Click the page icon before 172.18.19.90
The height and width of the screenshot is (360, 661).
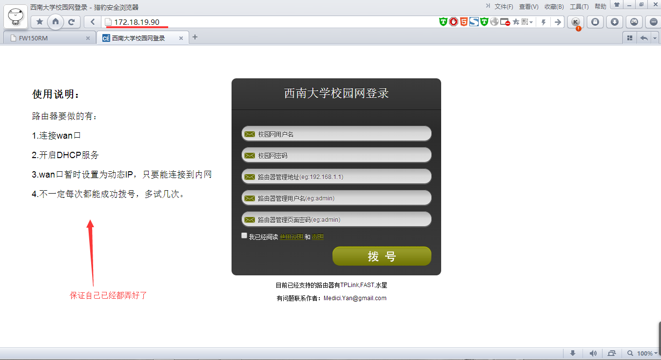(x=109, y=22)
